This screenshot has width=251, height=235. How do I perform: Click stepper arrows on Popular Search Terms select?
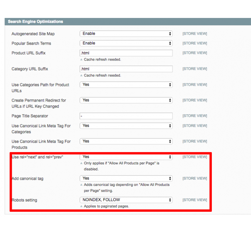tap(170, 43)
